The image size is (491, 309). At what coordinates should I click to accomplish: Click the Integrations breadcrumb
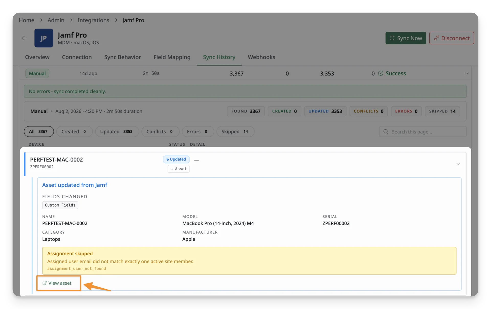pyautogui.click(x=93, y=20)
